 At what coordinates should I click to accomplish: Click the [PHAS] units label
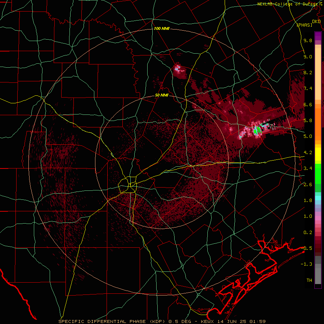point(304,25)
